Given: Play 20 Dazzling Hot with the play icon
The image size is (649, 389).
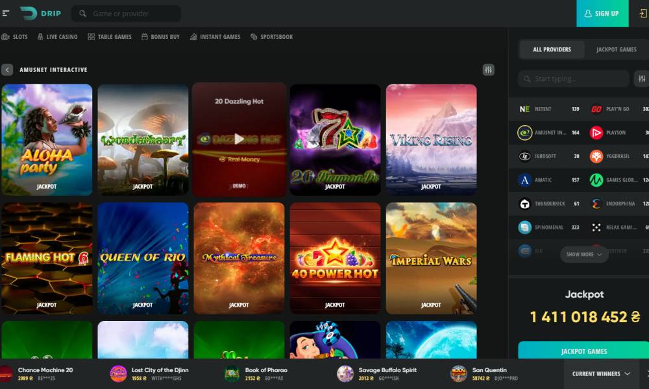Looking at the screenshot, I should click(x=239, y=139).
